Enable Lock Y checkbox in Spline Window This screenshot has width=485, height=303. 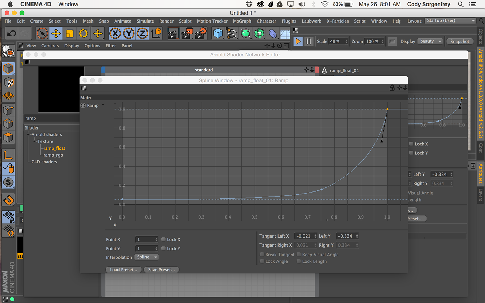pos(164,248)
